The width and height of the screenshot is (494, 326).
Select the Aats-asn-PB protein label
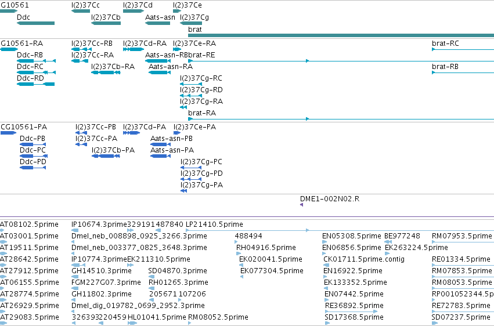171,139
